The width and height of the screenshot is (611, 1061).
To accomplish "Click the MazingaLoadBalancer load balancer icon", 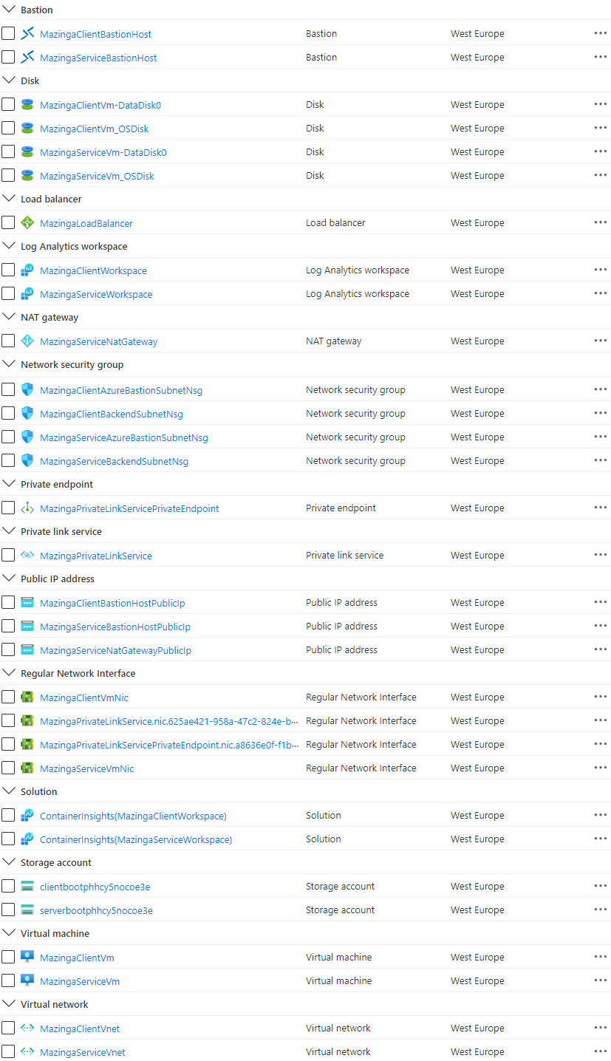I will click(x=27, y=223).
